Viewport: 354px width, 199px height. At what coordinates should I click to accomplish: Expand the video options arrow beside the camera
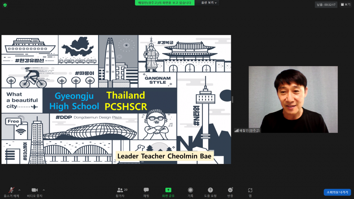click(44, 190)
